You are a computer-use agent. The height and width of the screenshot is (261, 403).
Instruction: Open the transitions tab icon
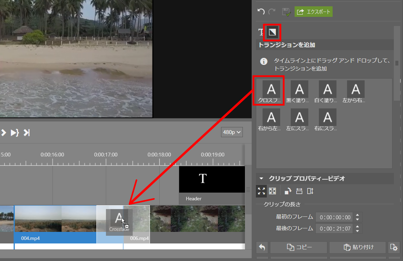[x=272, y=32]
